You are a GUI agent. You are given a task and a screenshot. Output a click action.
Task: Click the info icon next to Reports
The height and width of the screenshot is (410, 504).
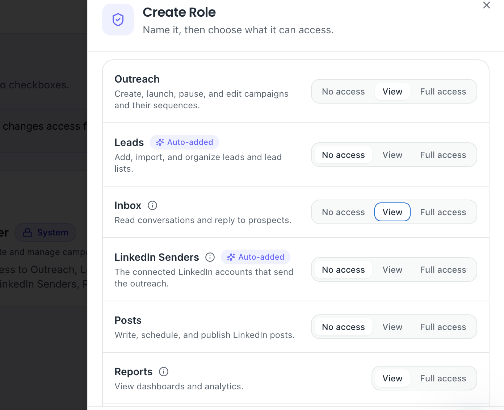pos(164,372)
